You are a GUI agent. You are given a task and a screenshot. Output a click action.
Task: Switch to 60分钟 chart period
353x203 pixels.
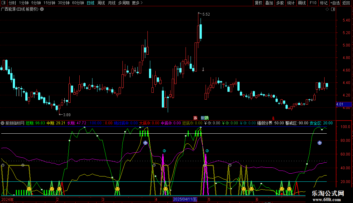[78, 3]
